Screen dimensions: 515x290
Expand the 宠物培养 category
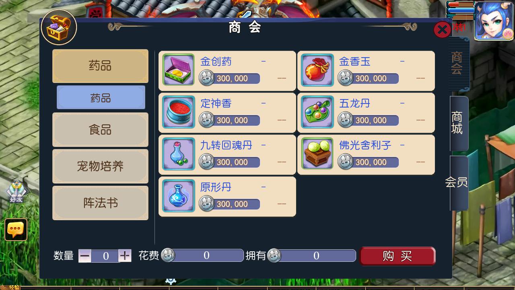point(100,166)
